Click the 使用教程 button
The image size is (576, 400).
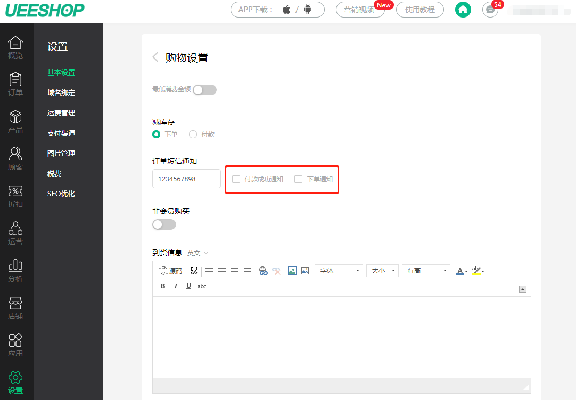[420, 10]
